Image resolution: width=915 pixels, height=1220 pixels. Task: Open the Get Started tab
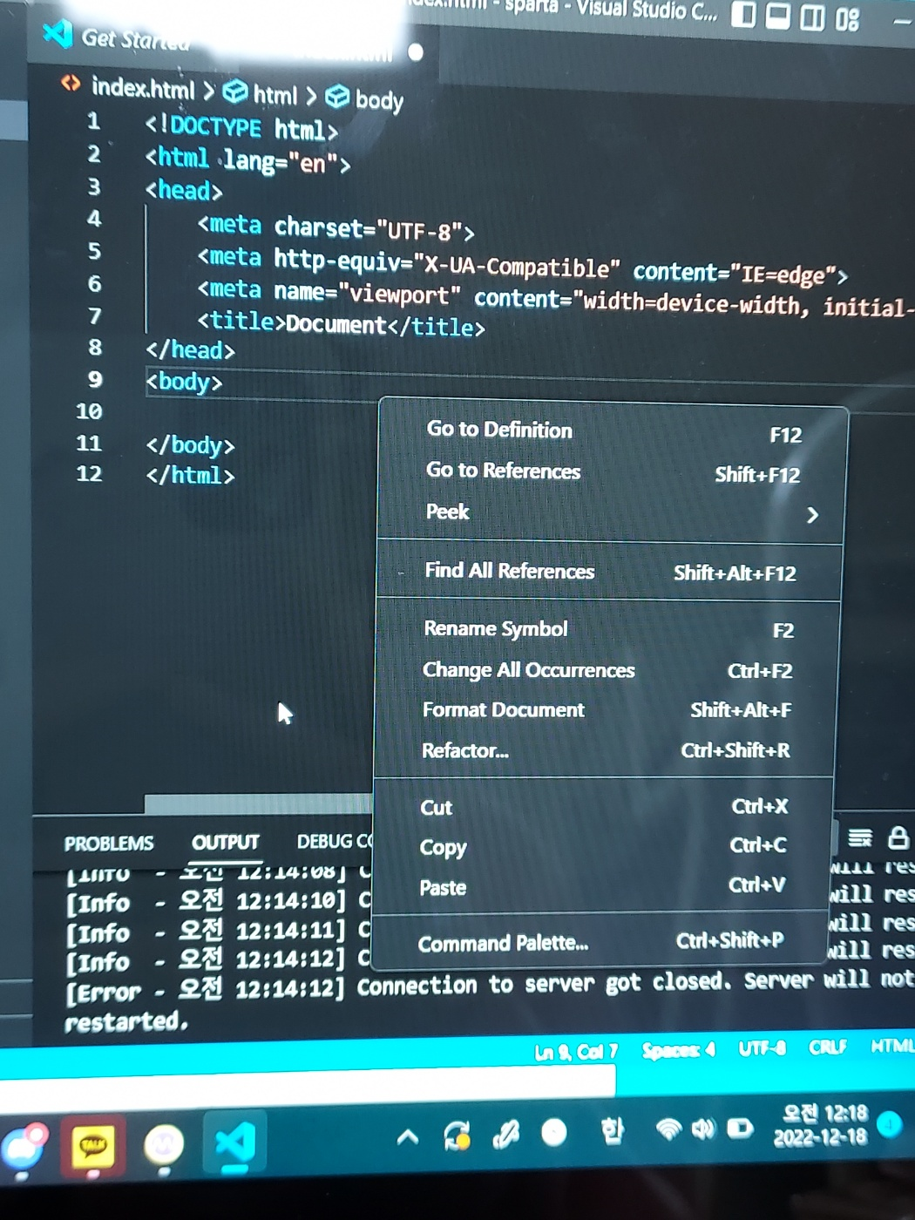point(135,39)
